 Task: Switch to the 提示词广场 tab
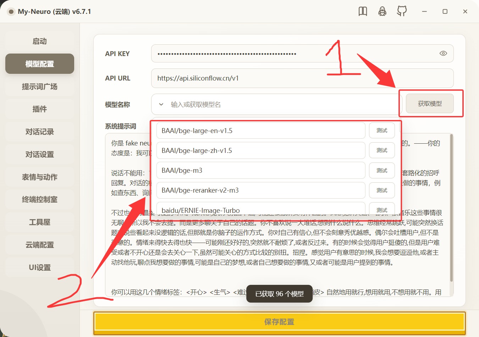(40, 87)
